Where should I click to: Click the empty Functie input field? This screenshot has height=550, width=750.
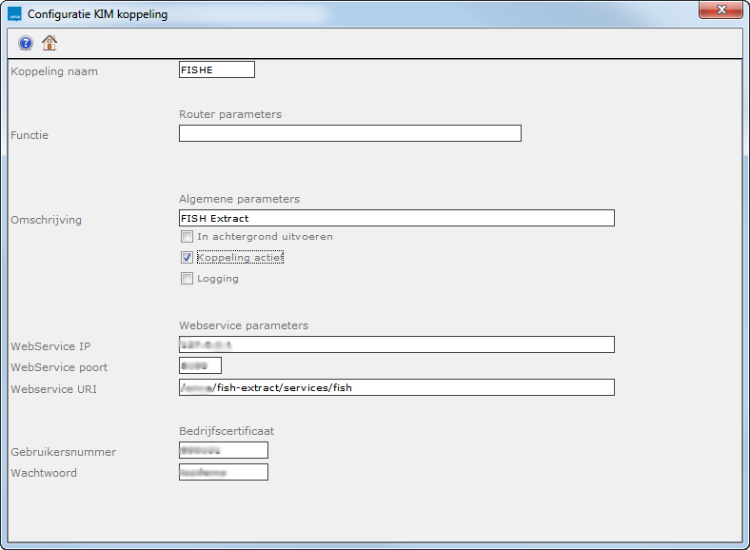[x=349, y=134]
